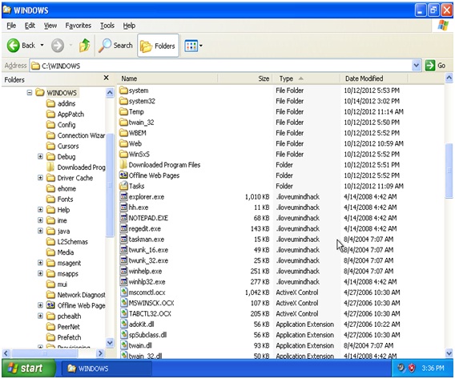This screenshot has width=455, height=379.
Task: Open the Tools menu
Action: pyautogui.click(x=107, y=26)
